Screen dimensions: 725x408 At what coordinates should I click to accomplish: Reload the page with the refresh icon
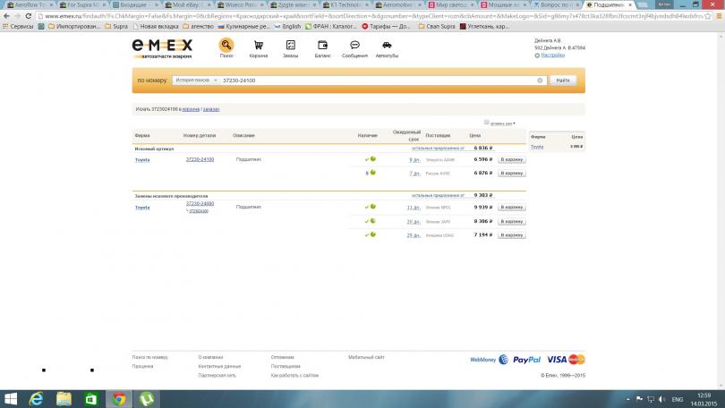pyautogui.click(x=29, y=16)
